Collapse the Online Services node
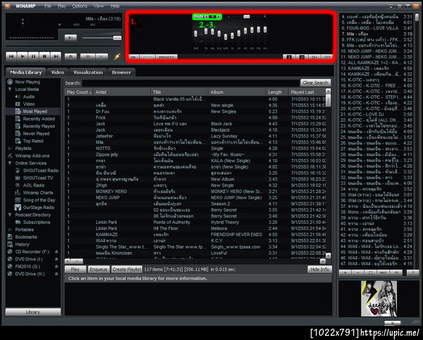 (10, 163)
